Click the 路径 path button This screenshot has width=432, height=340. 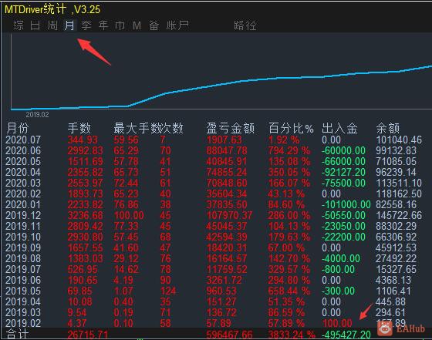(245, 25)
